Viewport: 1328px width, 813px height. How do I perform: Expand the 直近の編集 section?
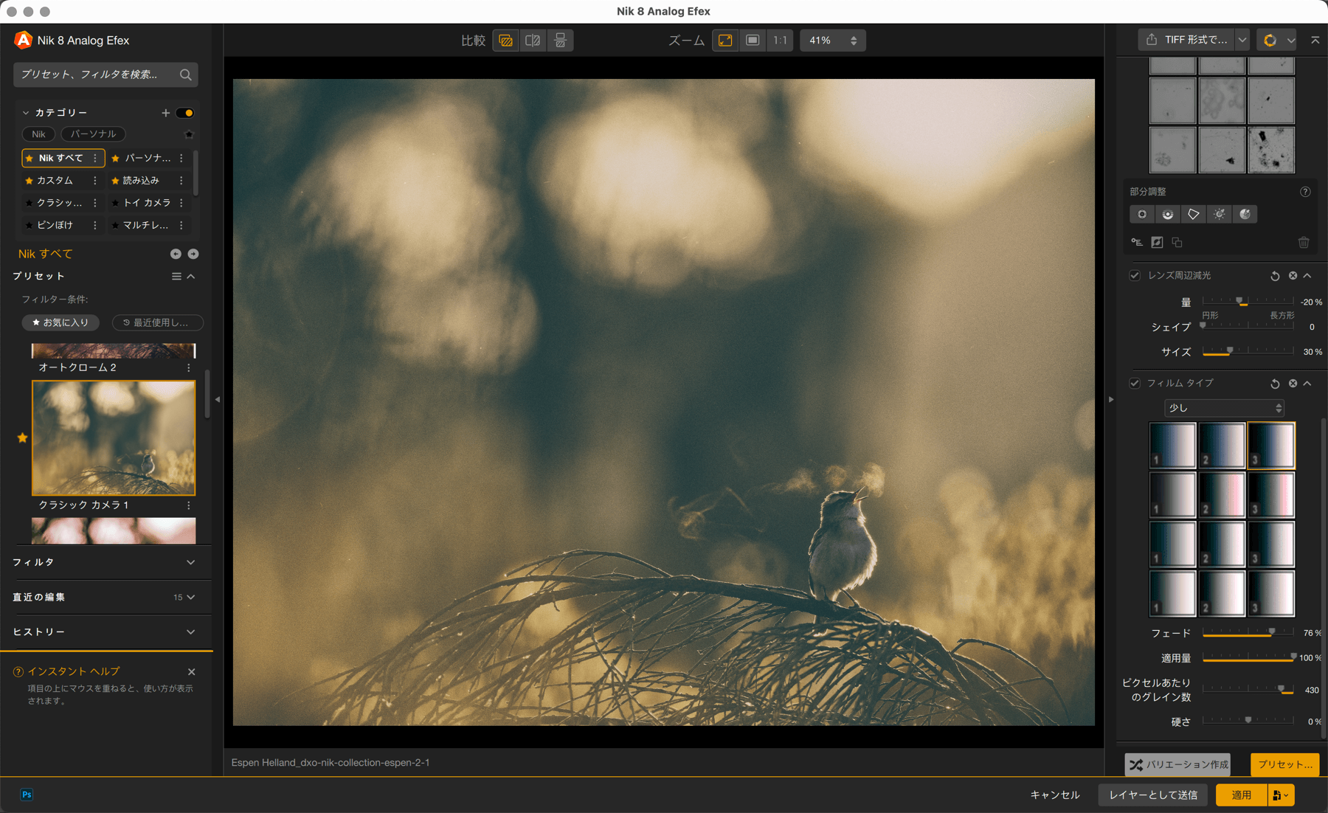tap(191, 598)
